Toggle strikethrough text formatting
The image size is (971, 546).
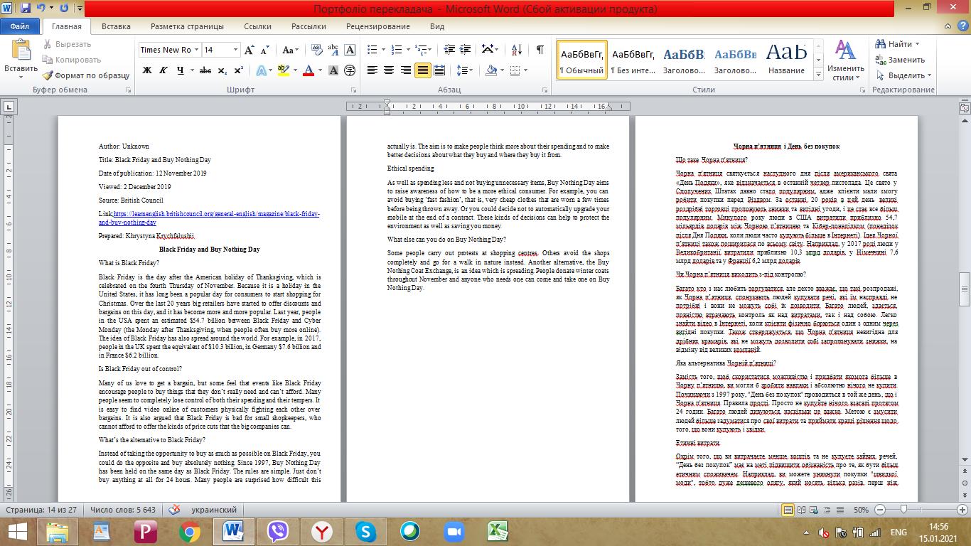205,70
